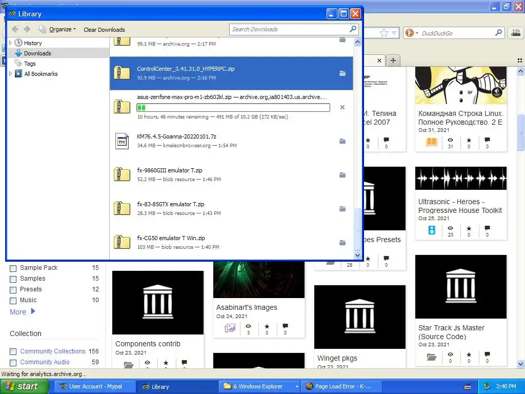The width and height of the screenshot is (525, 394).
Task: Switch to User Account - Mypal taskbar item
Action: click(x=95, y=386)
